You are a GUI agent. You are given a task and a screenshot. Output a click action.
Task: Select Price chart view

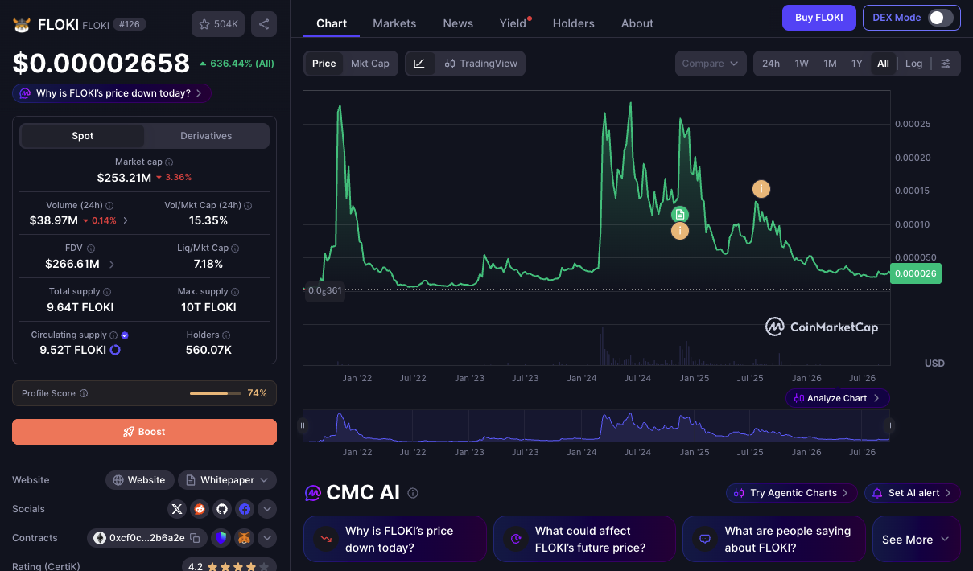point(324,64)
